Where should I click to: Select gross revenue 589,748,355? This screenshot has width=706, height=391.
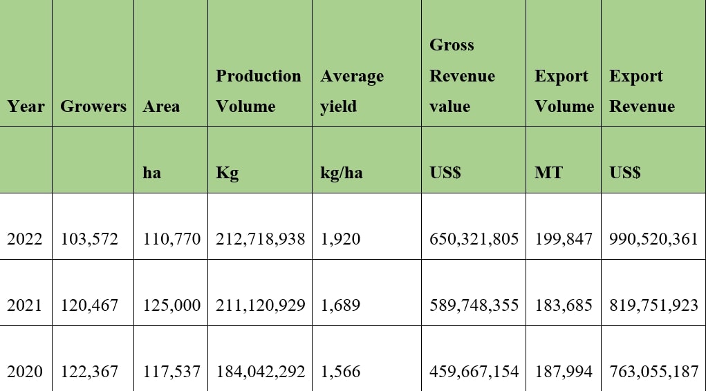(474, 305)
